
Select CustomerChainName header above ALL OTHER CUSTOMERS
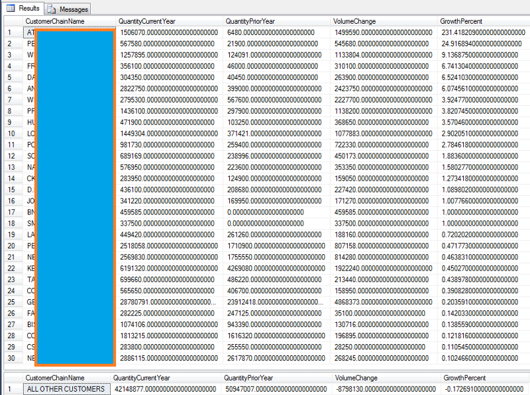67,378
